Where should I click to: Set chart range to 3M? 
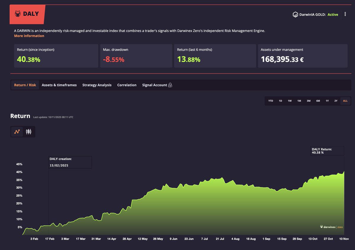(309, 101)
